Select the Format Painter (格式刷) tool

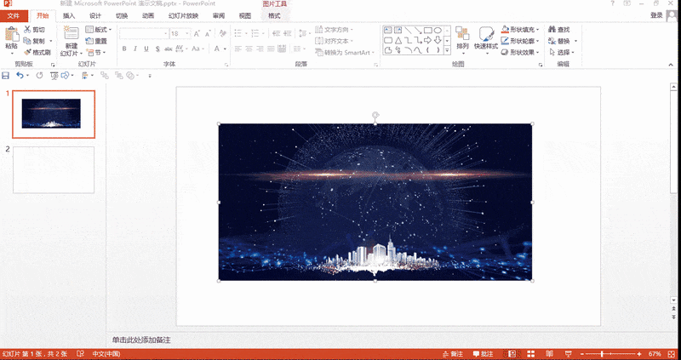pyautogui.click(x=27, y=52)
